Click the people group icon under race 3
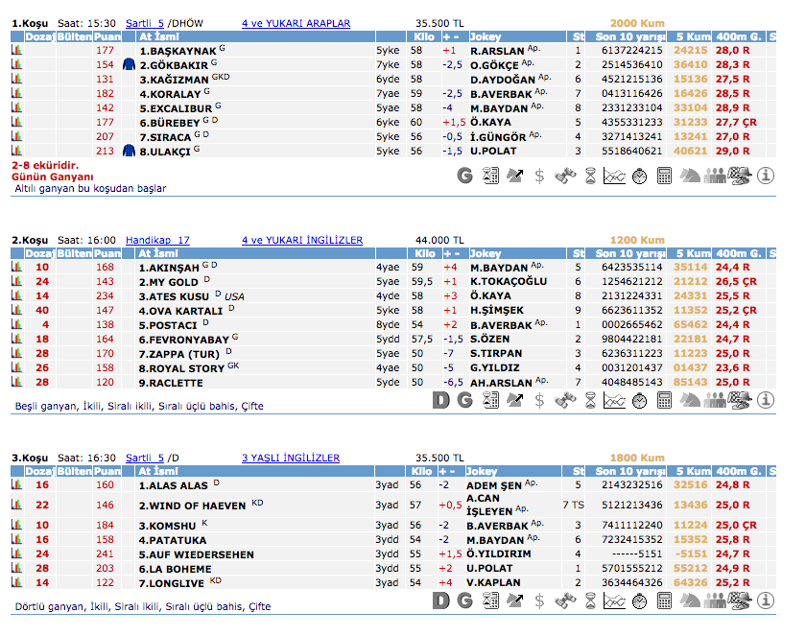 715,601
